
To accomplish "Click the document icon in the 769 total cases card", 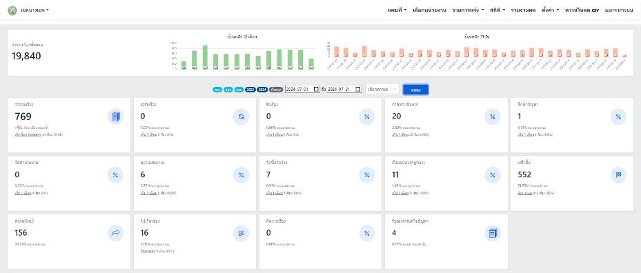I will pos(115,117).
